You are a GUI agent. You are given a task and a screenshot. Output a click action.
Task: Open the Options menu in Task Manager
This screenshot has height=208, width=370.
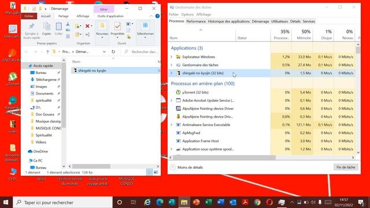tap(187, 14)
